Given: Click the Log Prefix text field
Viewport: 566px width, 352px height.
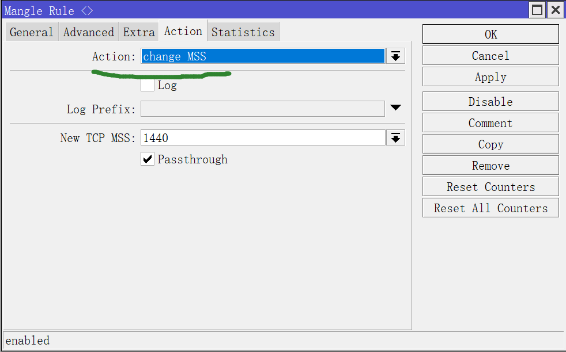Looking at the screenshot, I should (x=262, y=109).
